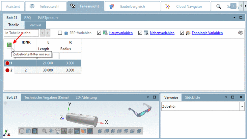Uncheck the Topologie Variablen checkbox
This screenshot has height=139, width=247.
pos(182,33)
